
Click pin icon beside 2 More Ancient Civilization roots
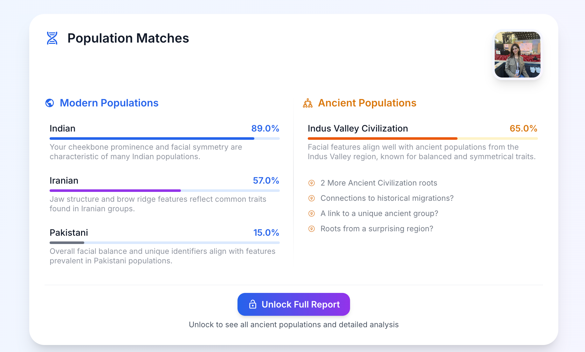point(312,183)
